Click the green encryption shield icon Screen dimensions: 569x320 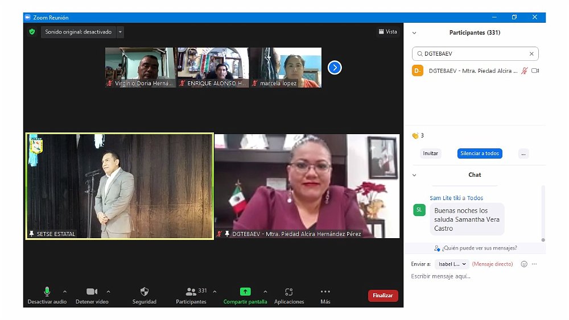pos(32,32)
